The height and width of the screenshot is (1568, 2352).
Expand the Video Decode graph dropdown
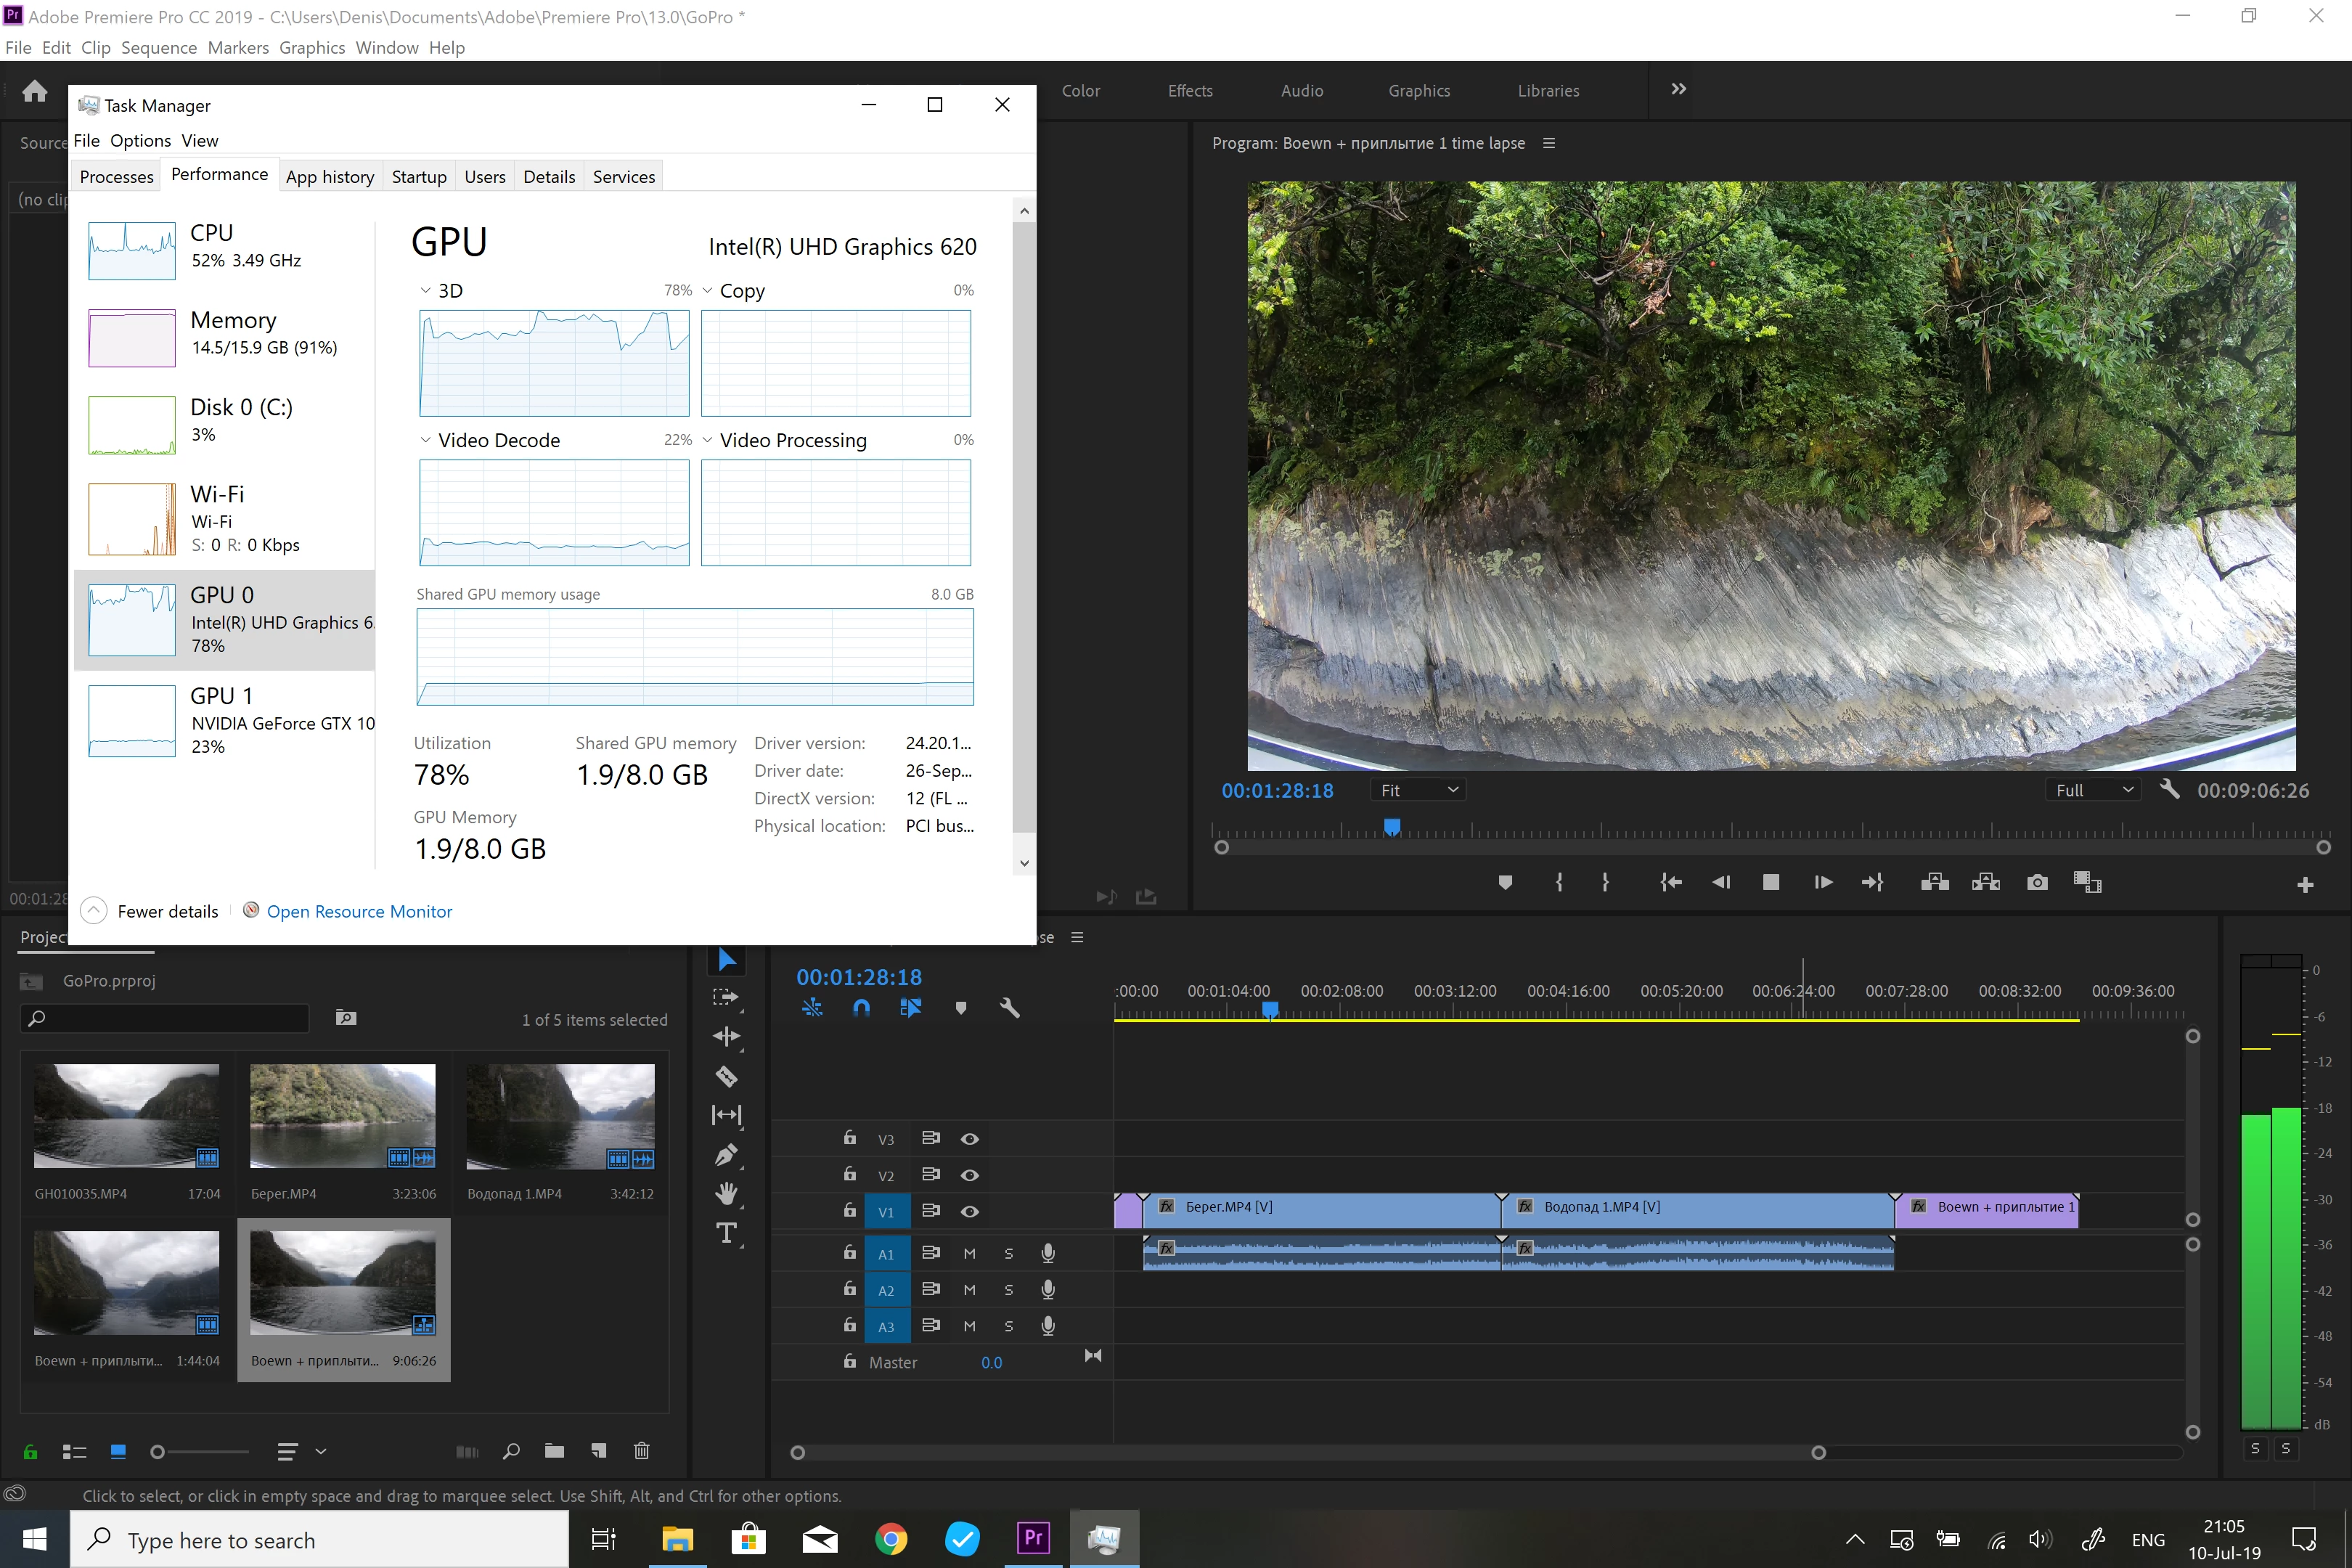coord(425,440)
